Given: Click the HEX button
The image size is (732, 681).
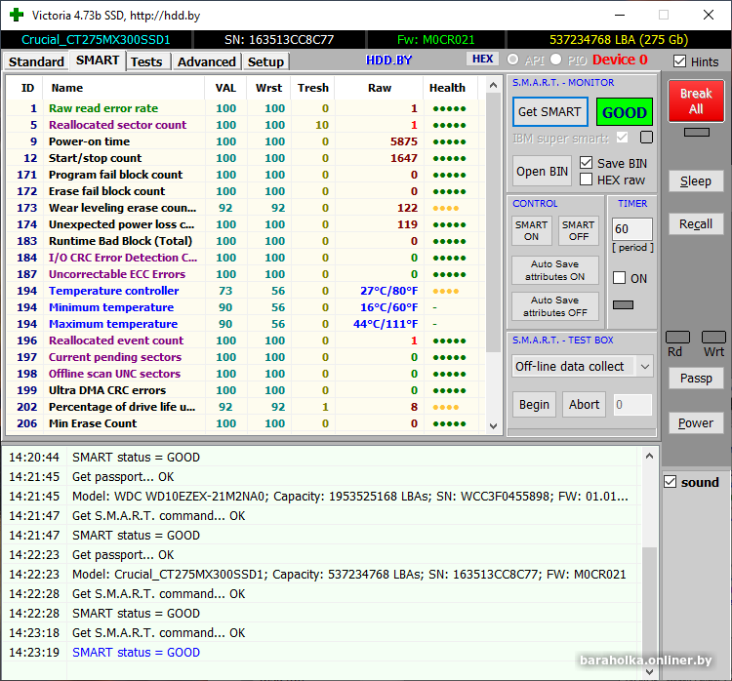Looking at the screenshot, I should [x=482, y=59].
